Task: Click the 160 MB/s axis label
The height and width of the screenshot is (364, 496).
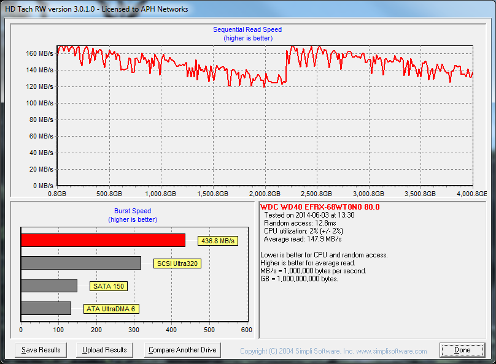Action: pos(39,53)
